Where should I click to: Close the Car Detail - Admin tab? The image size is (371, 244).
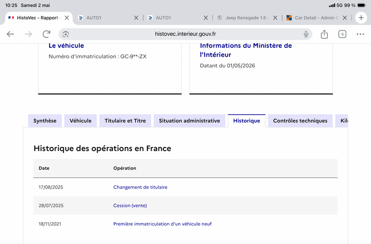coord(345,18)
